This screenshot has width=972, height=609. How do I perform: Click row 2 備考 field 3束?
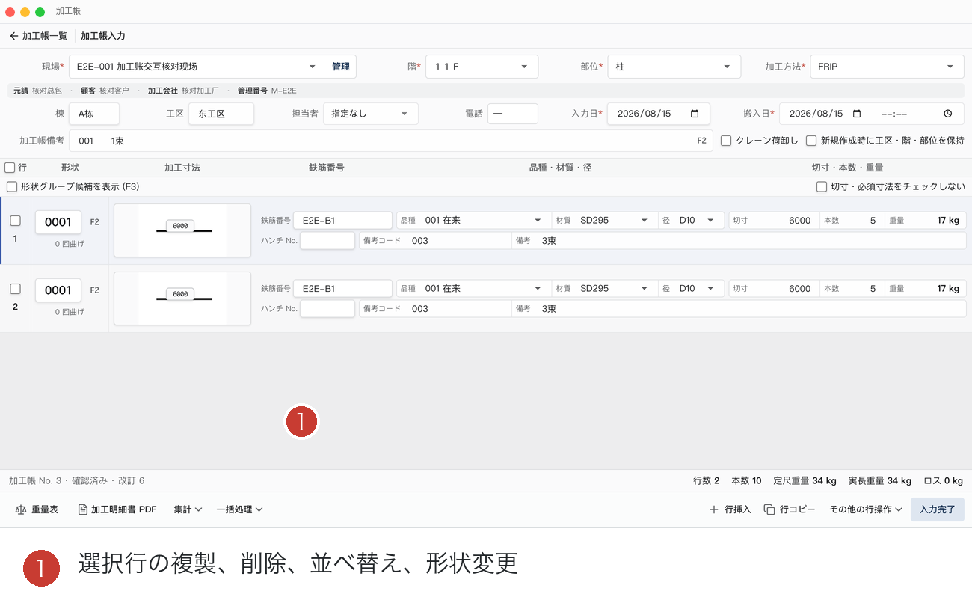click(x=739, y=309)
